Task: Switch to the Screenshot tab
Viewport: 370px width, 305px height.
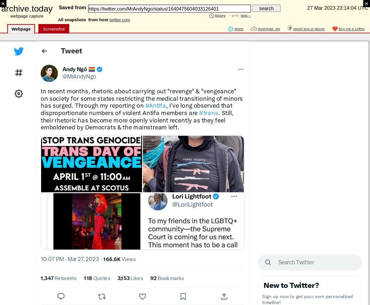Action: coord(54,29)
